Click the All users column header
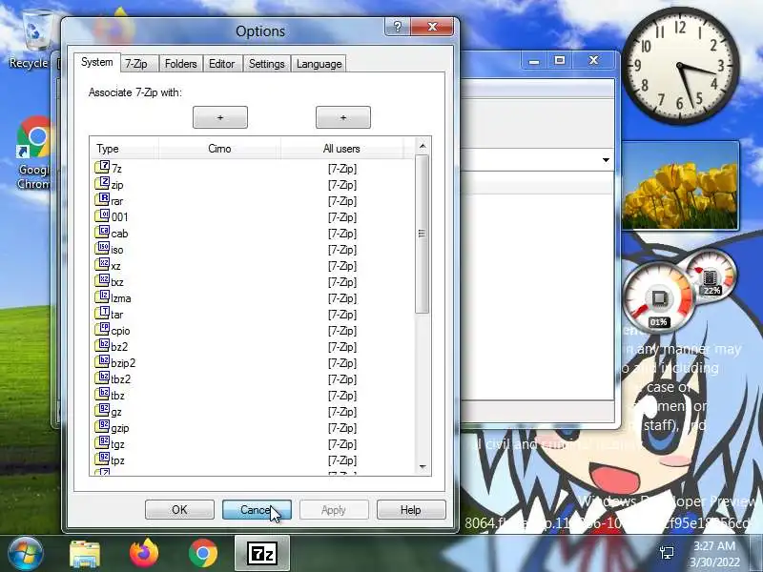 341,149
